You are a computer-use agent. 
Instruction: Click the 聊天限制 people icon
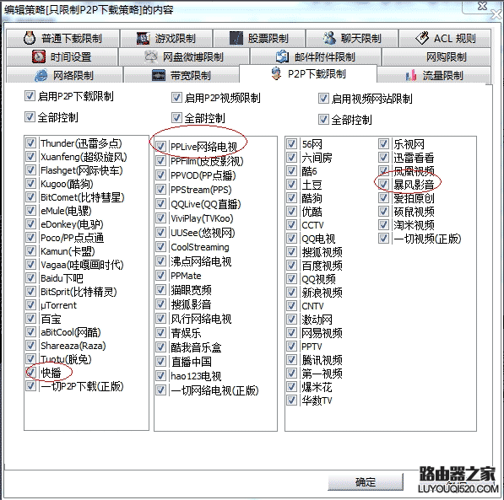(329, 38)
